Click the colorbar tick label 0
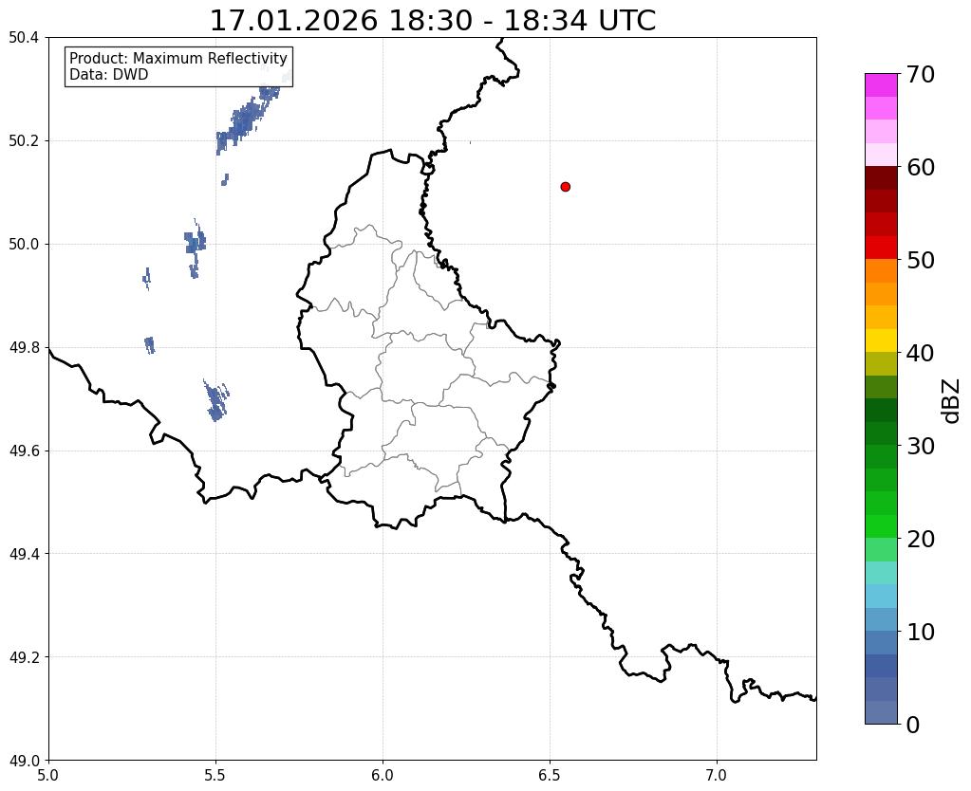The image size is (971, 791). tap(913, 725)
